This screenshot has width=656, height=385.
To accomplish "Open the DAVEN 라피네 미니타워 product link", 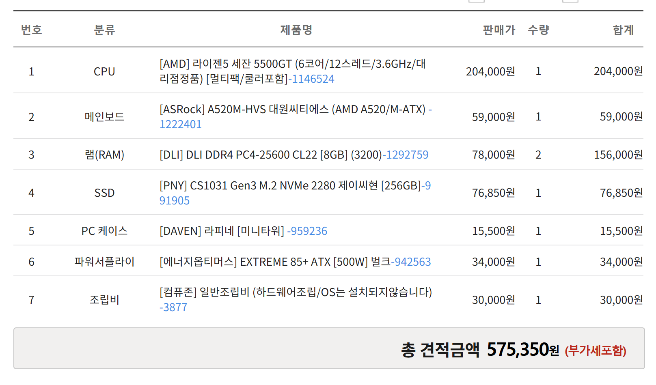I will tap(243, 231).
